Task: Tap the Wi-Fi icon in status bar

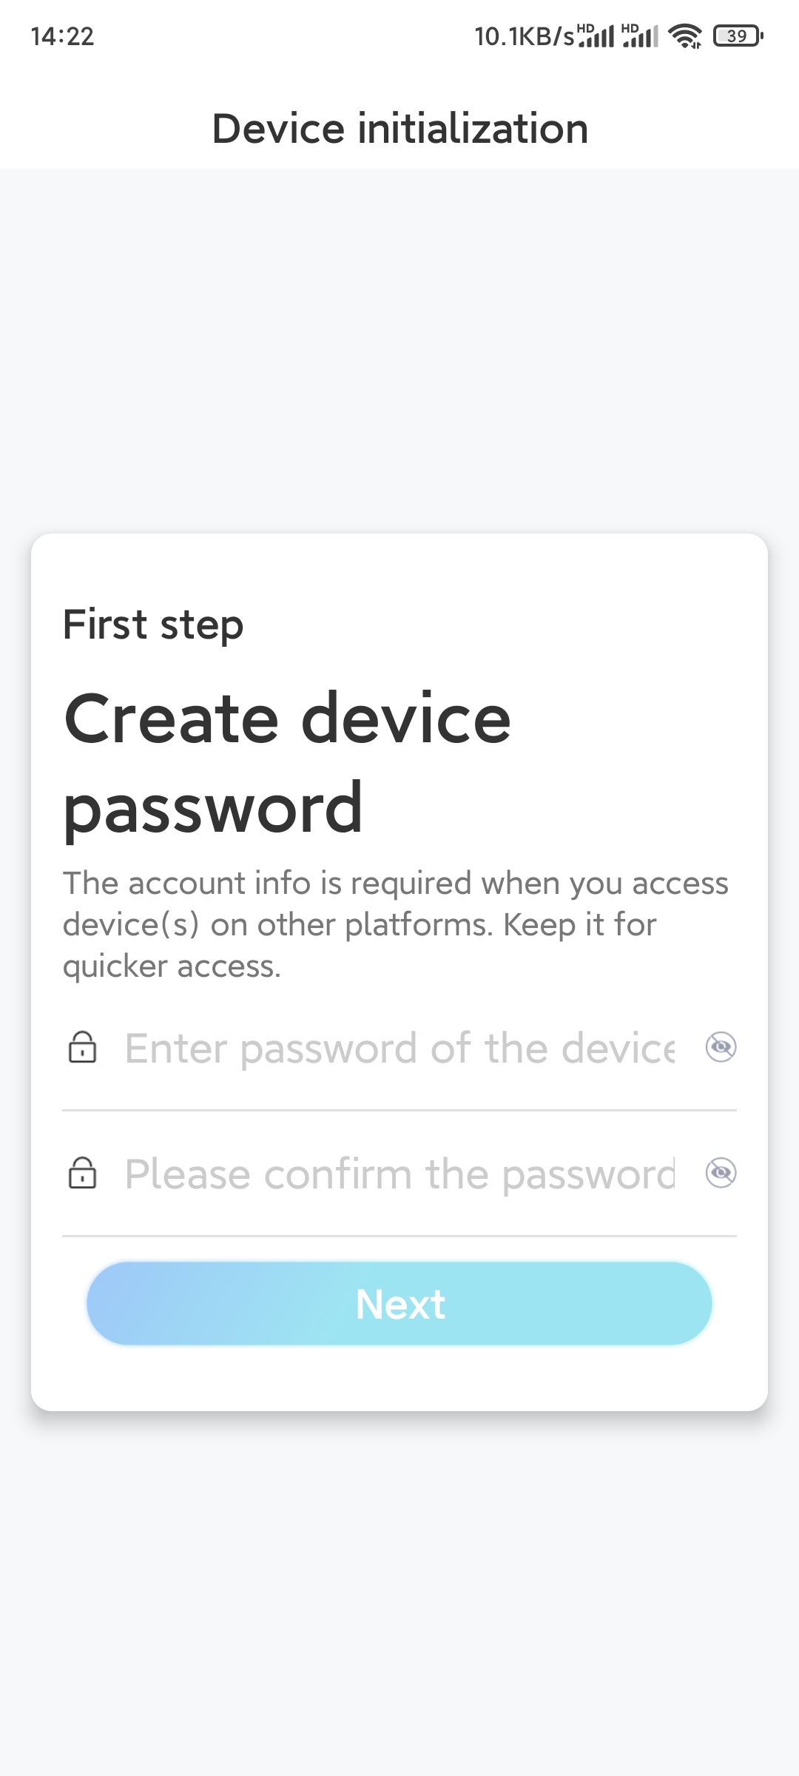Action: click(x=685, y=36)
